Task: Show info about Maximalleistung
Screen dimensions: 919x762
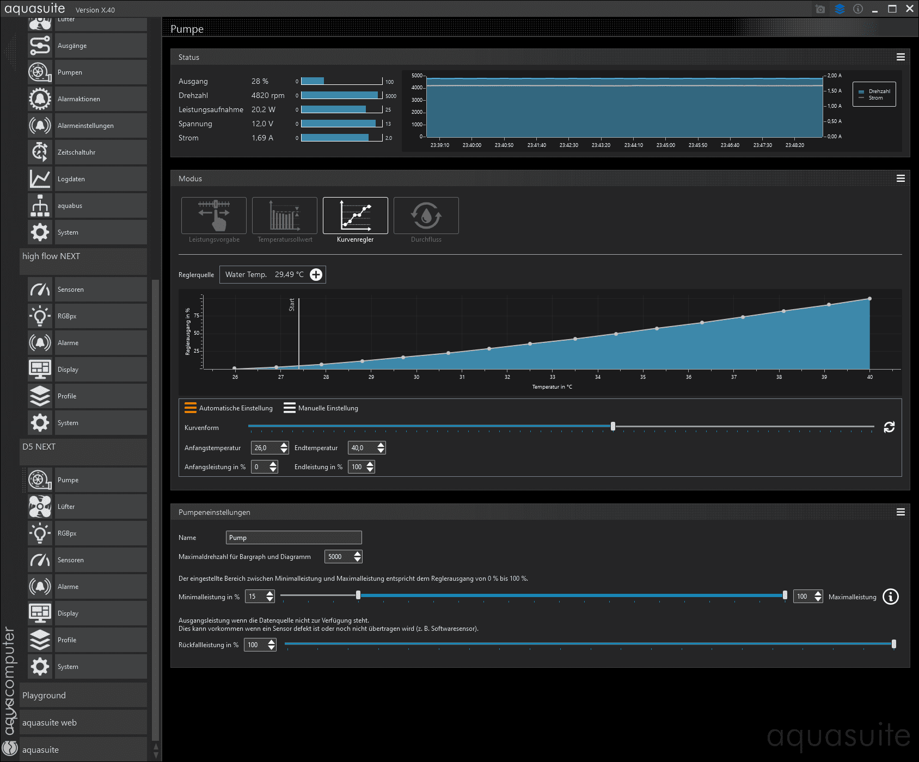Action: coord(891,597)
